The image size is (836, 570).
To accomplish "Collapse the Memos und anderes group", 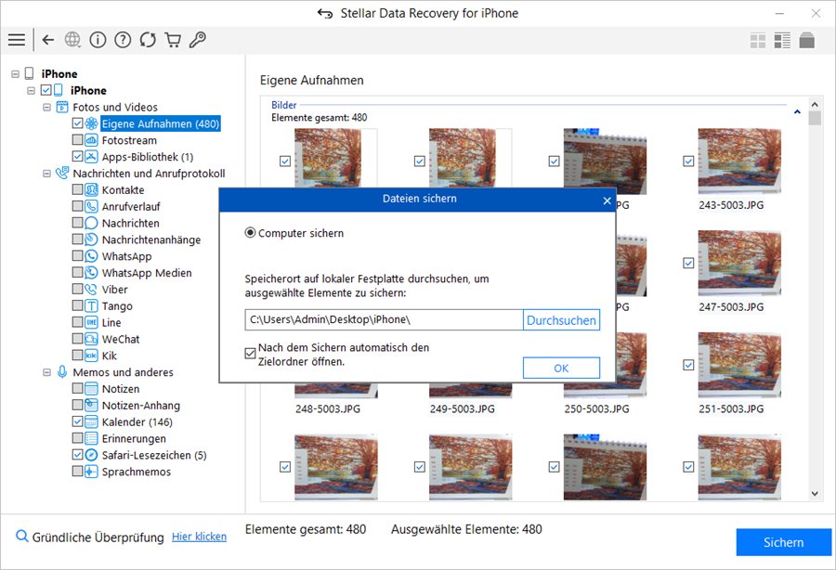I will [47, 372].
